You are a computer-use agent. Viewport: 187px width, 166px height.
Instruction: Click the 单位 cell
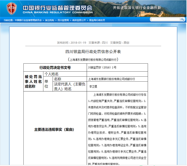pos(48,84)
